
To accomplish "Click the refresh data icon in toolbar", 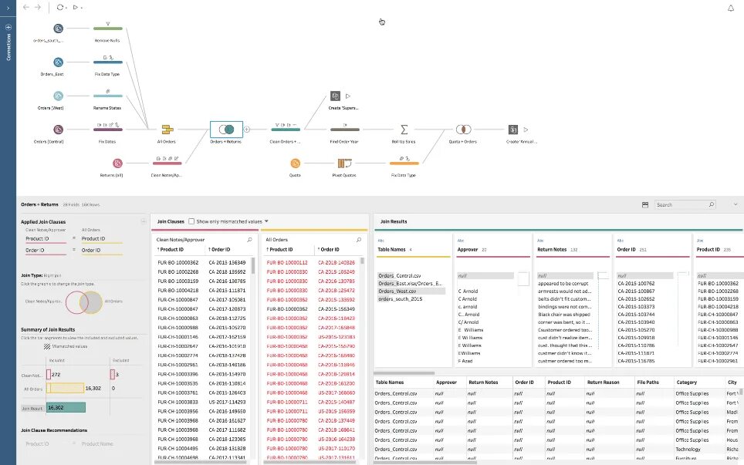I will [59, 7].
